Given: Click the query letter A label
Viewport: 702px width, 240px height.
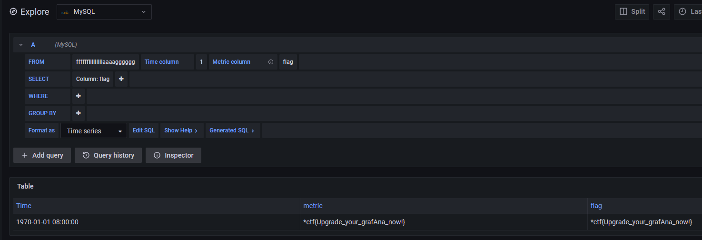Looking at the screenshot, I should pos(33,45).
